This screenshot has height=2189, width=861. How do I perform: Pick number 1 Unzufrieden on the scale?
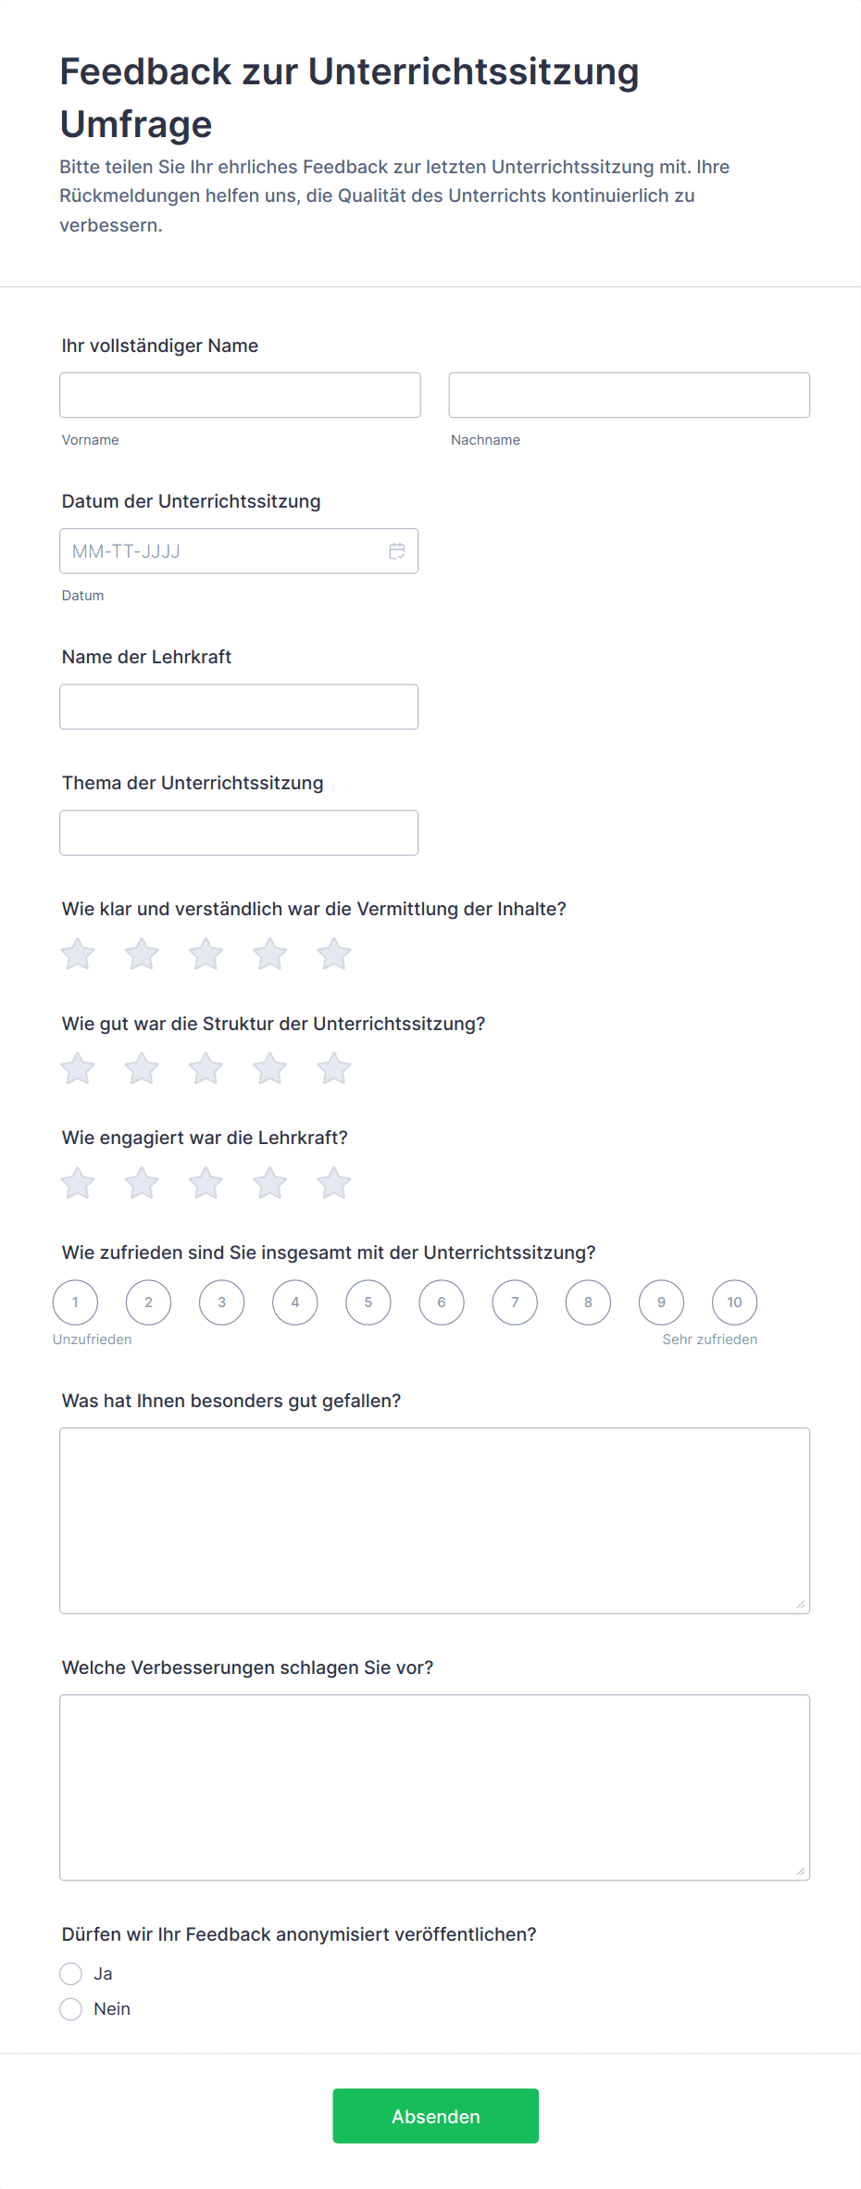tap(75, 1302)
